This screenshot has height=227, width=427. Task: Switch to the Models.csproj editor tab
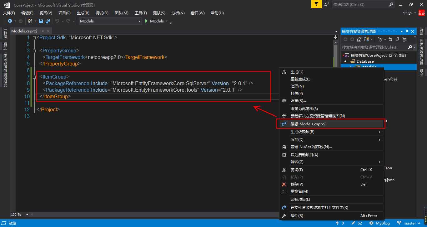point(24,31)
